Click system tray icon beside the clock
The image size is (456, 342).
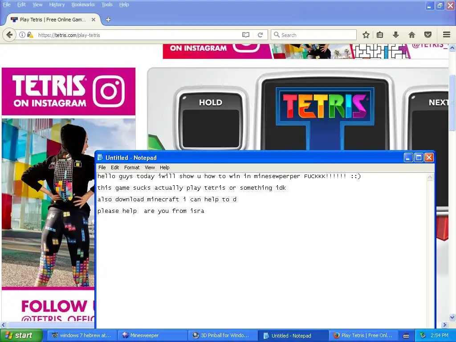(x=423, y=335)
